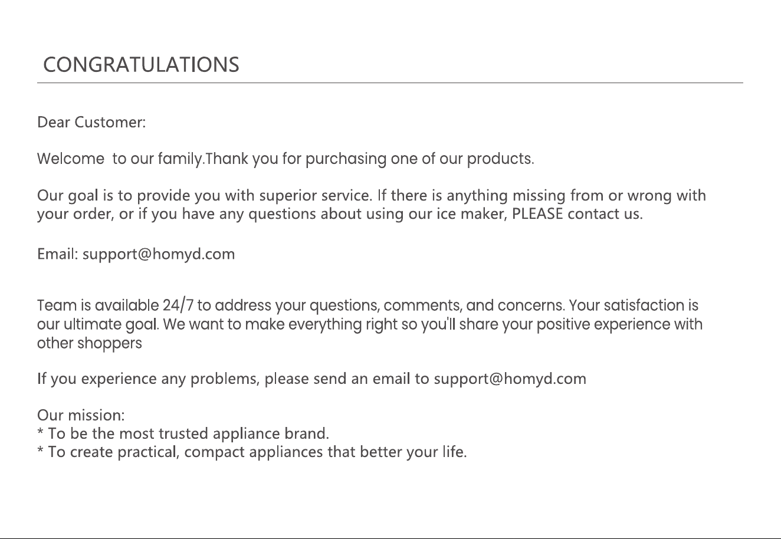This screenshot has height=539, width=781.
Task: Click the "Our mission:" label
Action: click(x=81, y=415)
